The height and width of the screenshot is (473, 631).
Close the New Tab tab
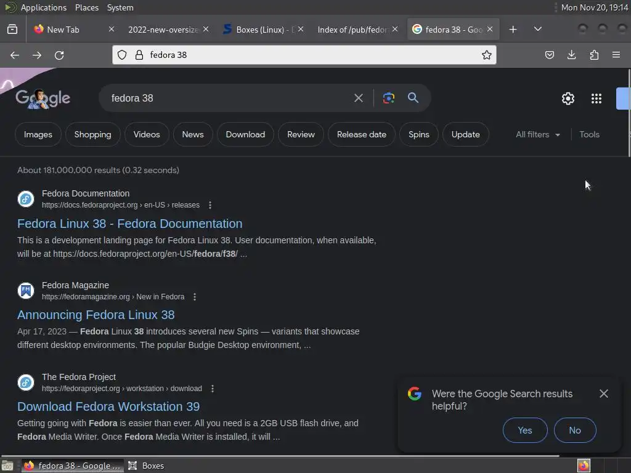click(x=112, y=30)
